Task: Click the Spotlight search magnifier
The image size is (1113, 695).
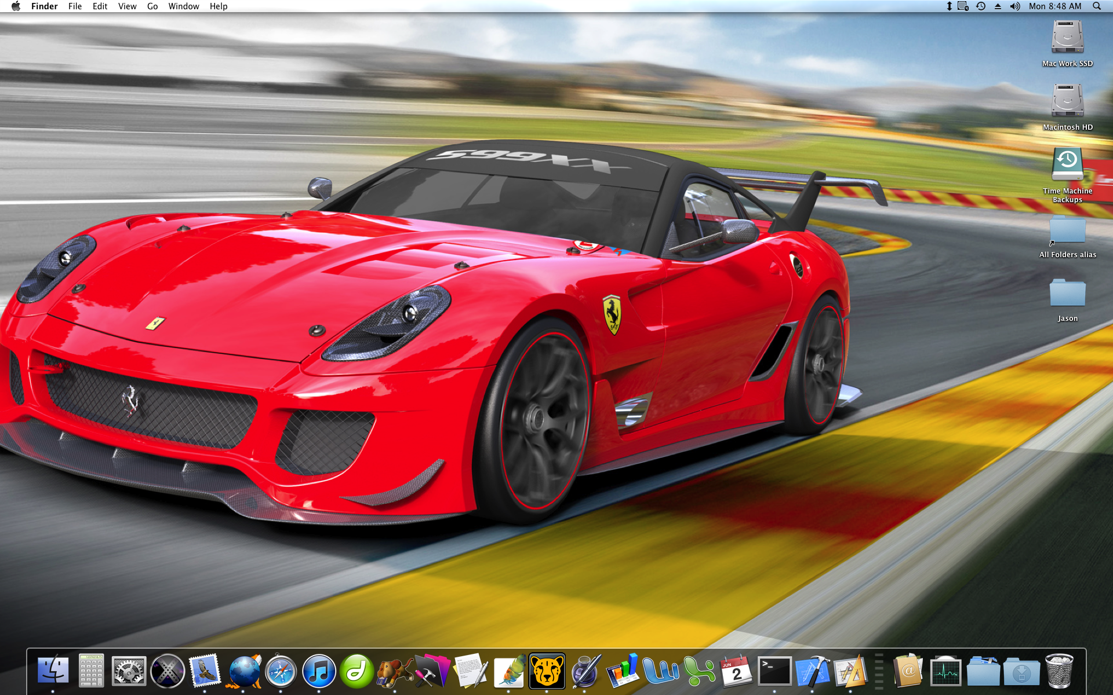Action: (1097, 6)
